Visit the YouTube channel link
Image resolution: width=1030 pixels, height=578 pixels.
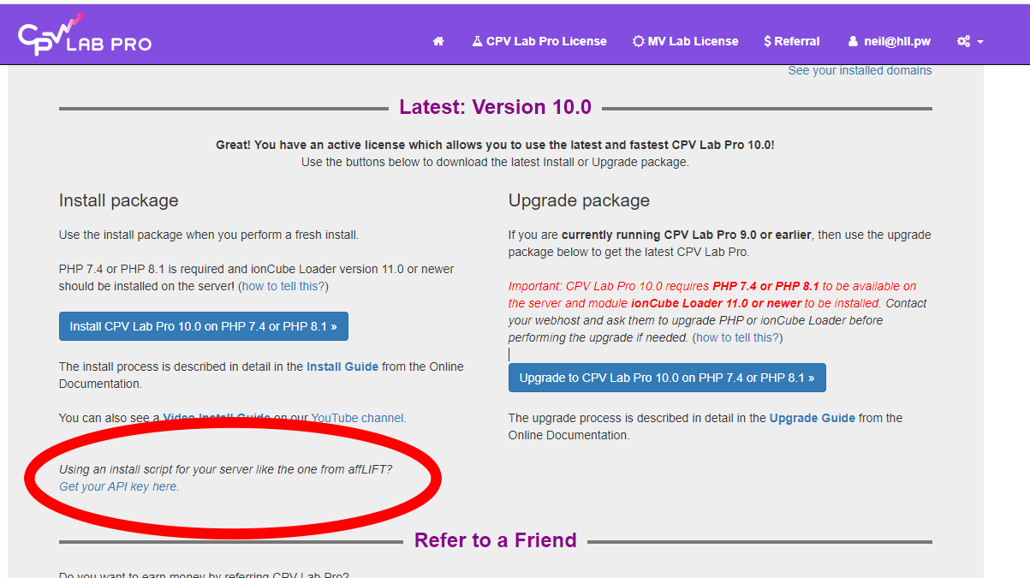click(x=357, y=418)
